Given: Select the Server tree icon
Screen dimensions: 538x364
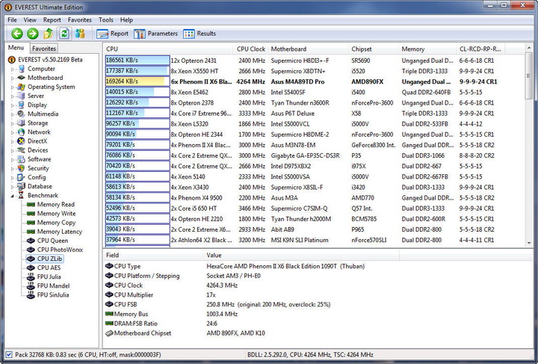Looking at the screenshot, I should pos(21,96).
